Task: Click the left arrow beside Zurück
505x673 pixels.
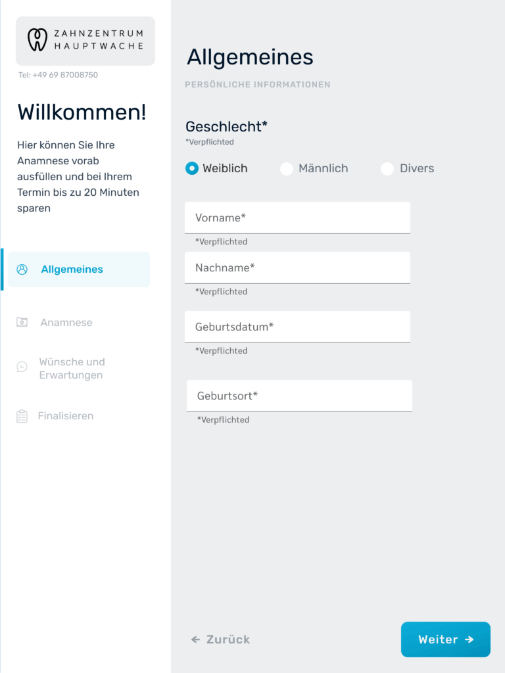Action: point(195,639)
